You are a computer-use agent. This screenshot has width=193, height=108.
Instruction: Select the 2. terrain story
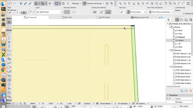(x=178, y=40)
